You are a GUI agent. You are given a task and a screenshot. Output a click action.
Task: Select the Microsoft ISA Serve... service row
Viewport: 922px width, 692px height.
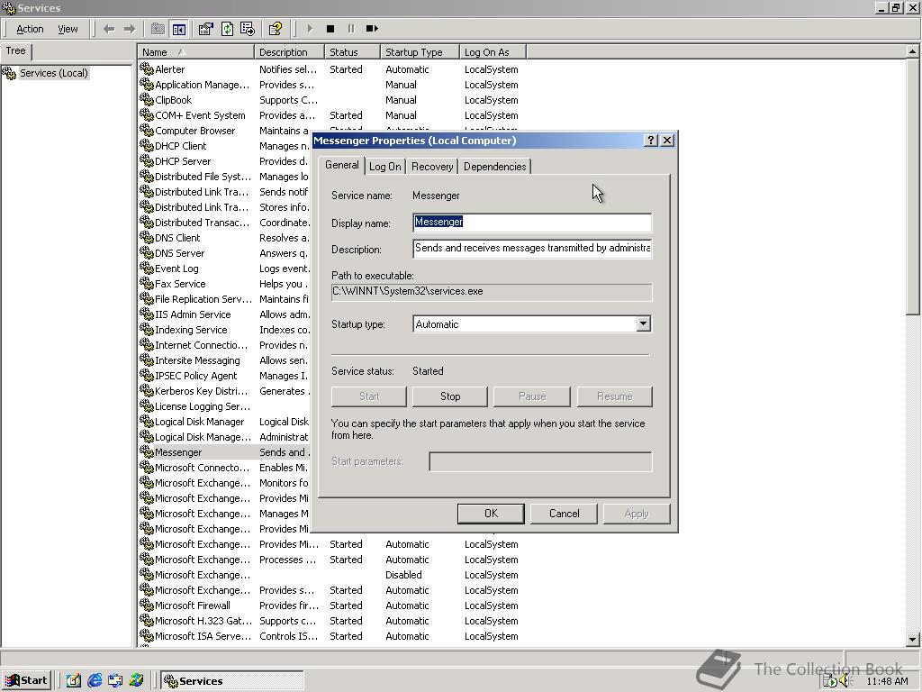330,636
